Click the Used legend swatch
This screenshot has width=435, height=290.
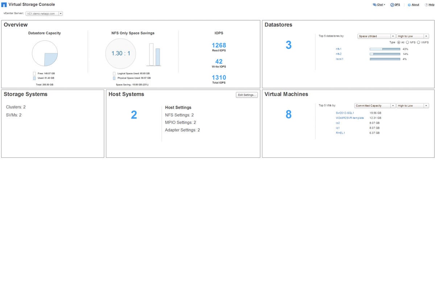[34, 78]
